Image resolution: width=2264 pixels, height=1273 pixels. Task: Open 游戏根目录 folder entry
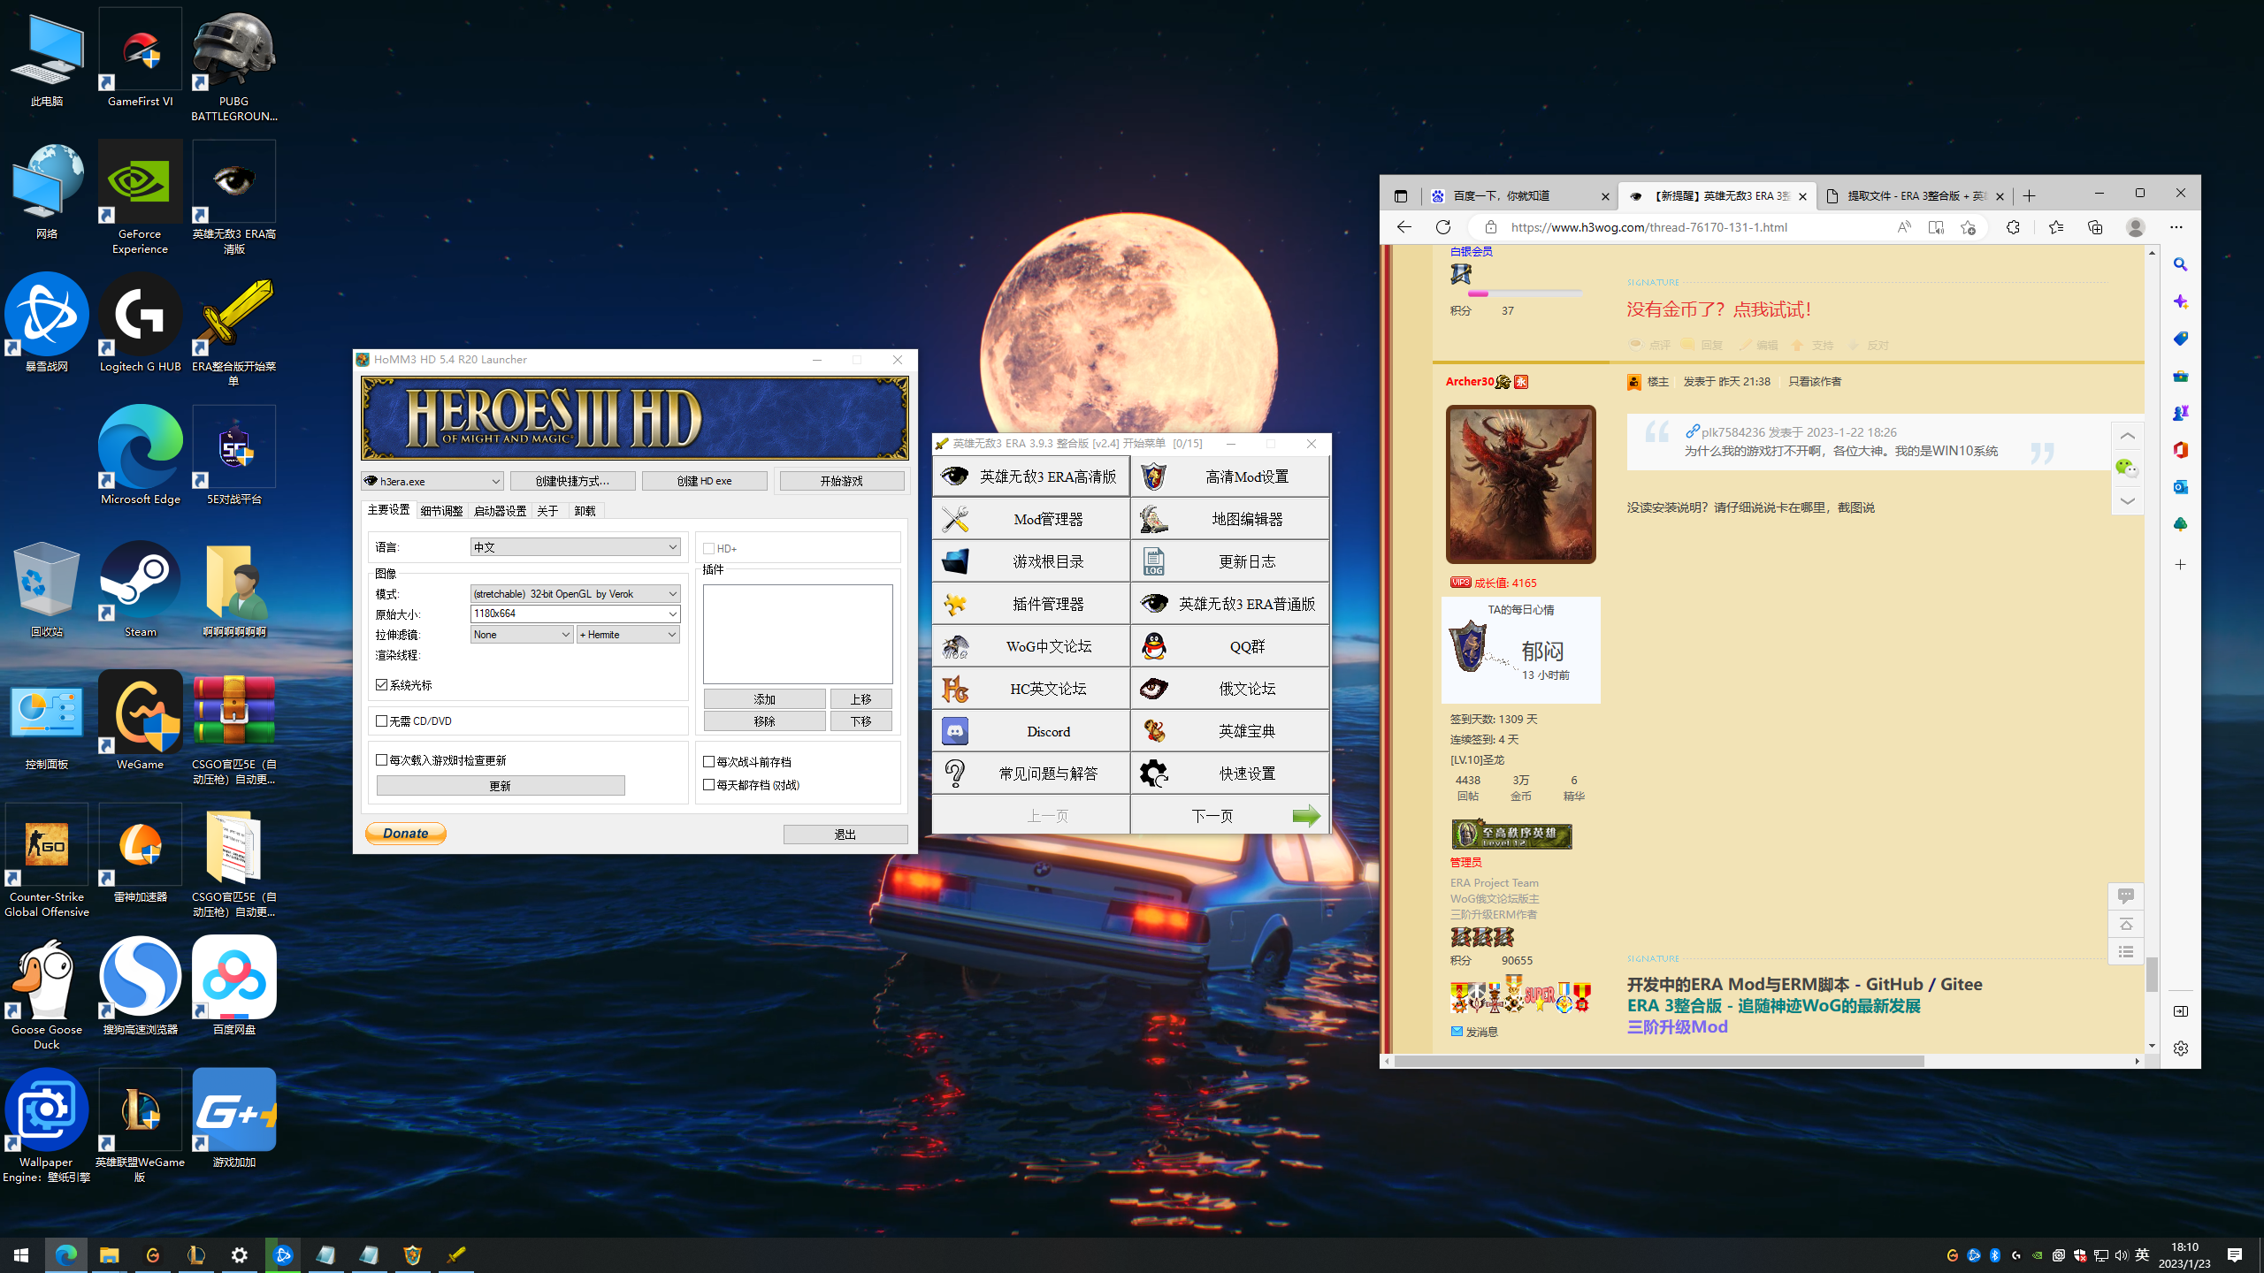point(1030,561)
